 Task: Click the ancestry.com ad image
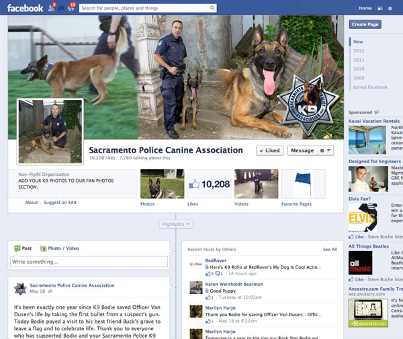[368, 313]
